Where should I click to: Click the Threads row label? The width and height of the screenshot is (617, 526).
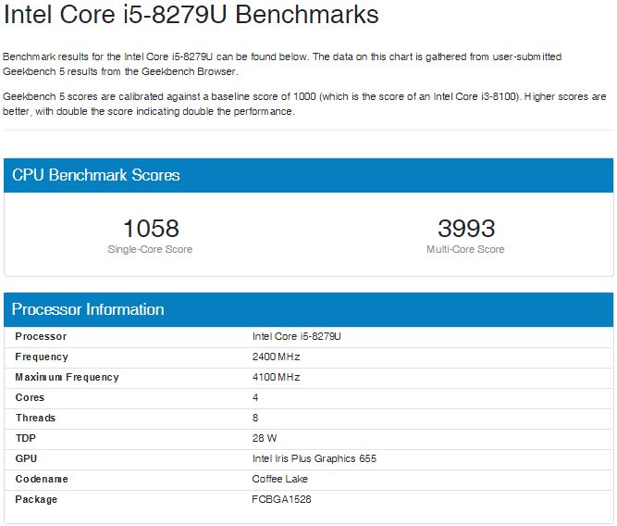[x=34, y=418]
